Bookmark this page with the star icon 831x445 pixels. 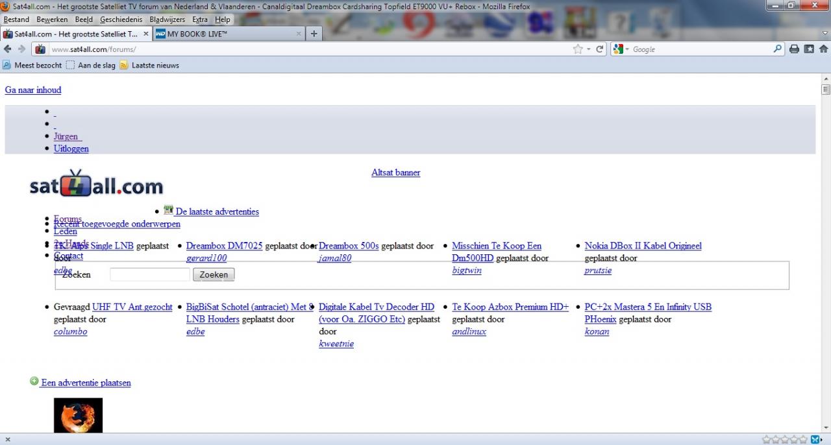point(577,49)
